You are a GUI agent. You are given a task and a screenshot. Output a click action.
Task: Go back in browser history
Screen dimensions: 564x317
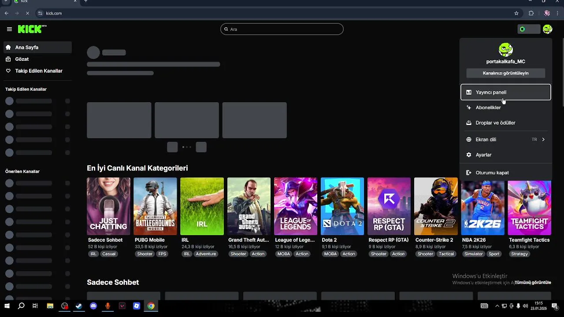[7, 13]
